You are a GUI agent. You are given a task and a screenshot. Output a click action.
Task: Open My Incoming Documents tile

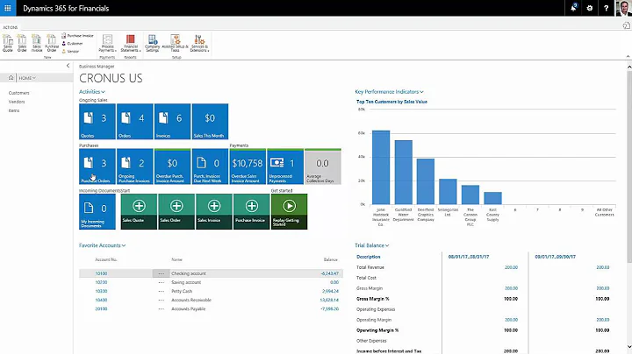pos(97,211)
